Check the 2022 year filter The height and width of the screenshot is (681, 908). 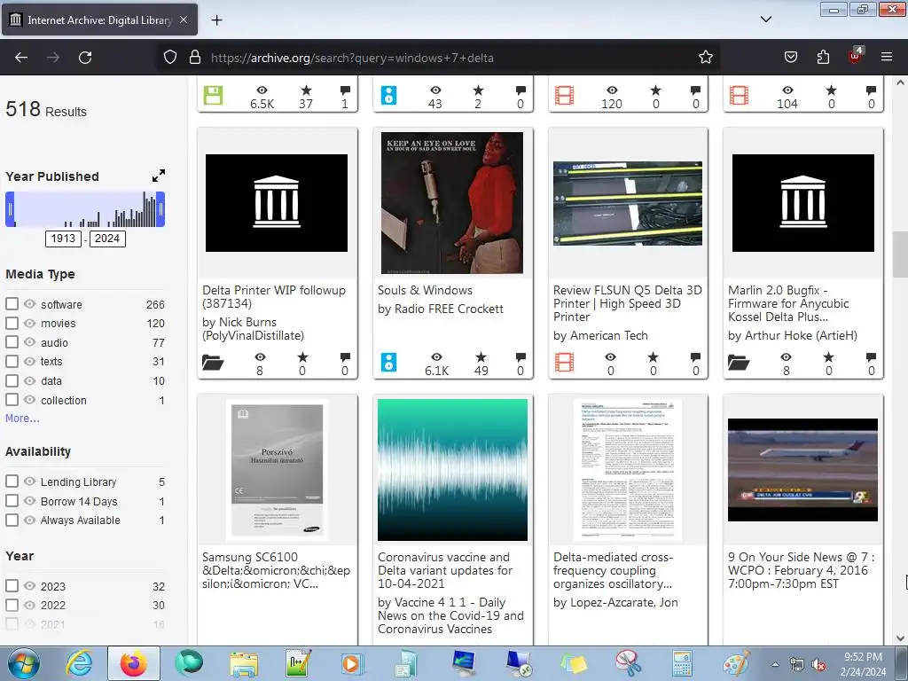pyautogui.click(x=12, y=605)
